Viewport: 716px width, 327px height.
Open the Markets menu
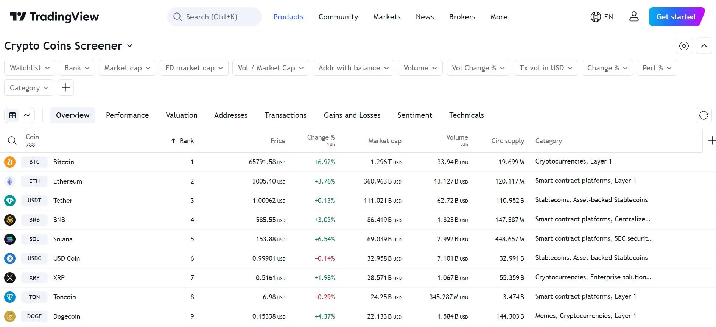[387, 17]
